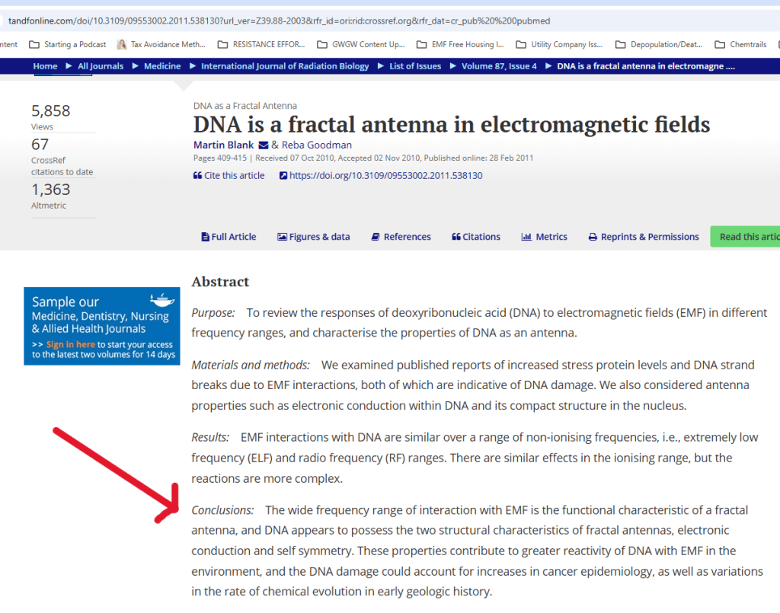
Task: Open the Figures & data tab
Action: tap(313, 237)
